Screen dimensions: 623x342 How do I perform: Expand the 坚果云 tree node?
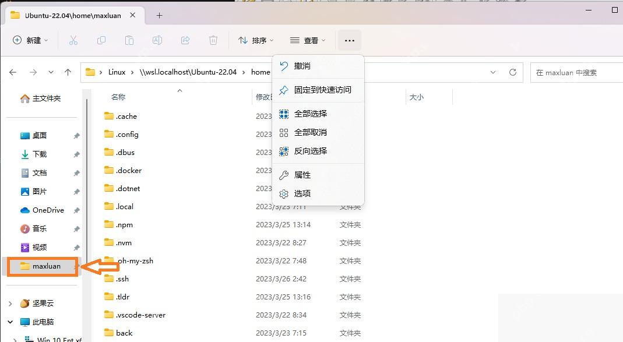click(x=10, y=304)
